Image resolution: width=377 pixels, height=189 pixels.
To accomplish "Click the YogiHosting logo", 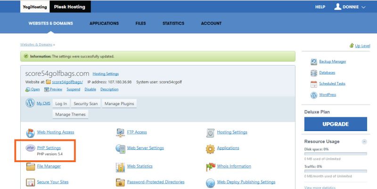I will pos(35,7).
